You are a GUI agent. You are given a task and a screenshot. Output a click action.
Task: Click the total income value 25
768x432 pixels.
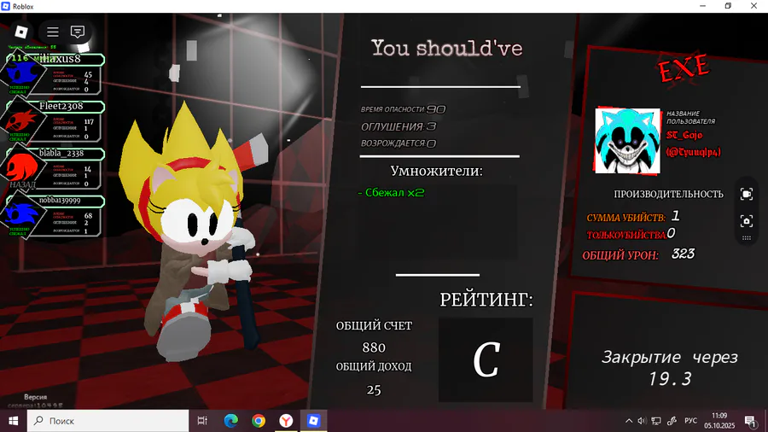tap(374, 390)
